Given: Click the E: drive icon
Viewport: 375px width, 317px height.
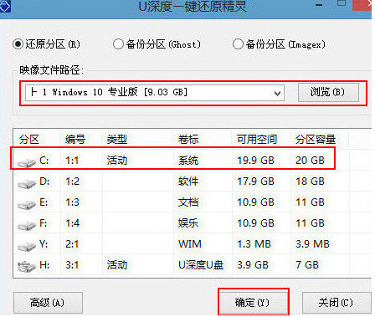Looking at the screenshot, I should (x=27, y=205).
